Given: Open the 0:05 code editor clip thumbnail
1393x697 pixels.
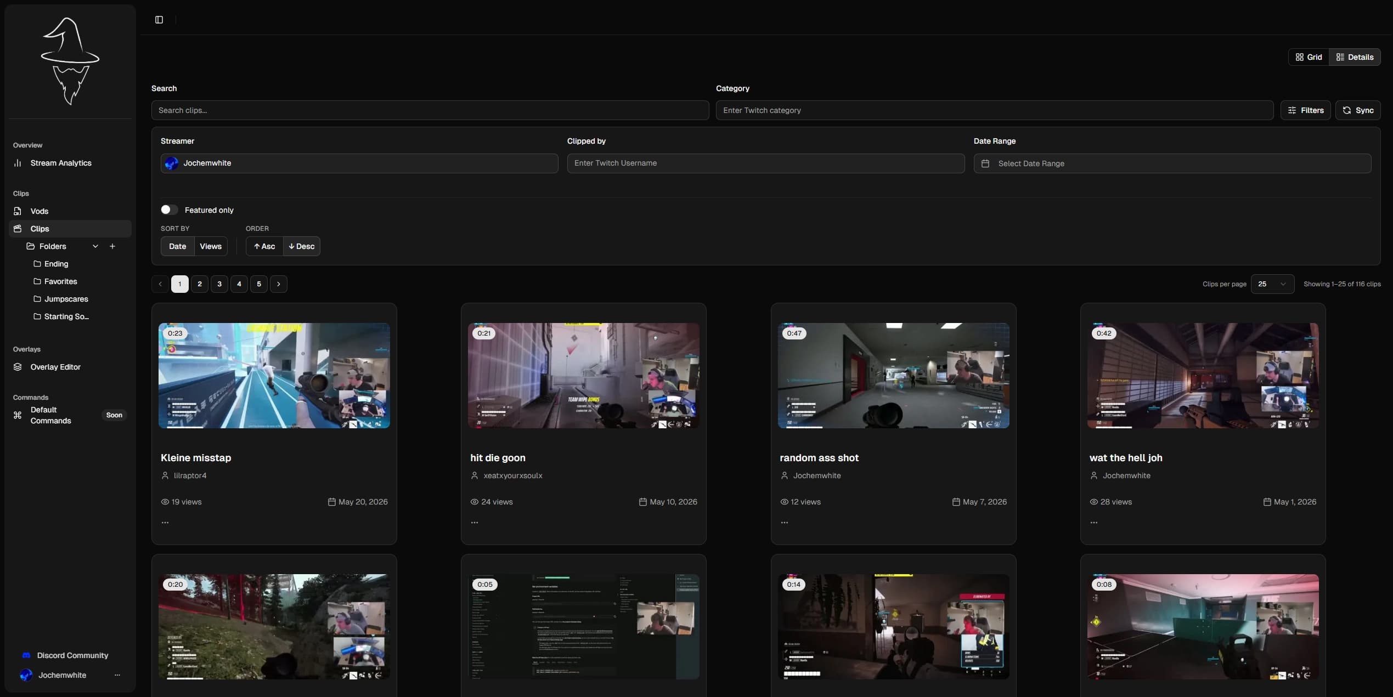Looking at the screenshot, I should (584, 627).
